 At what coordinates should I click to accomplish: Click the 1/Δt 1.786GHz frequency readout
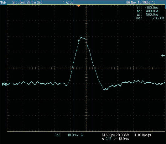tap(149, 18)
